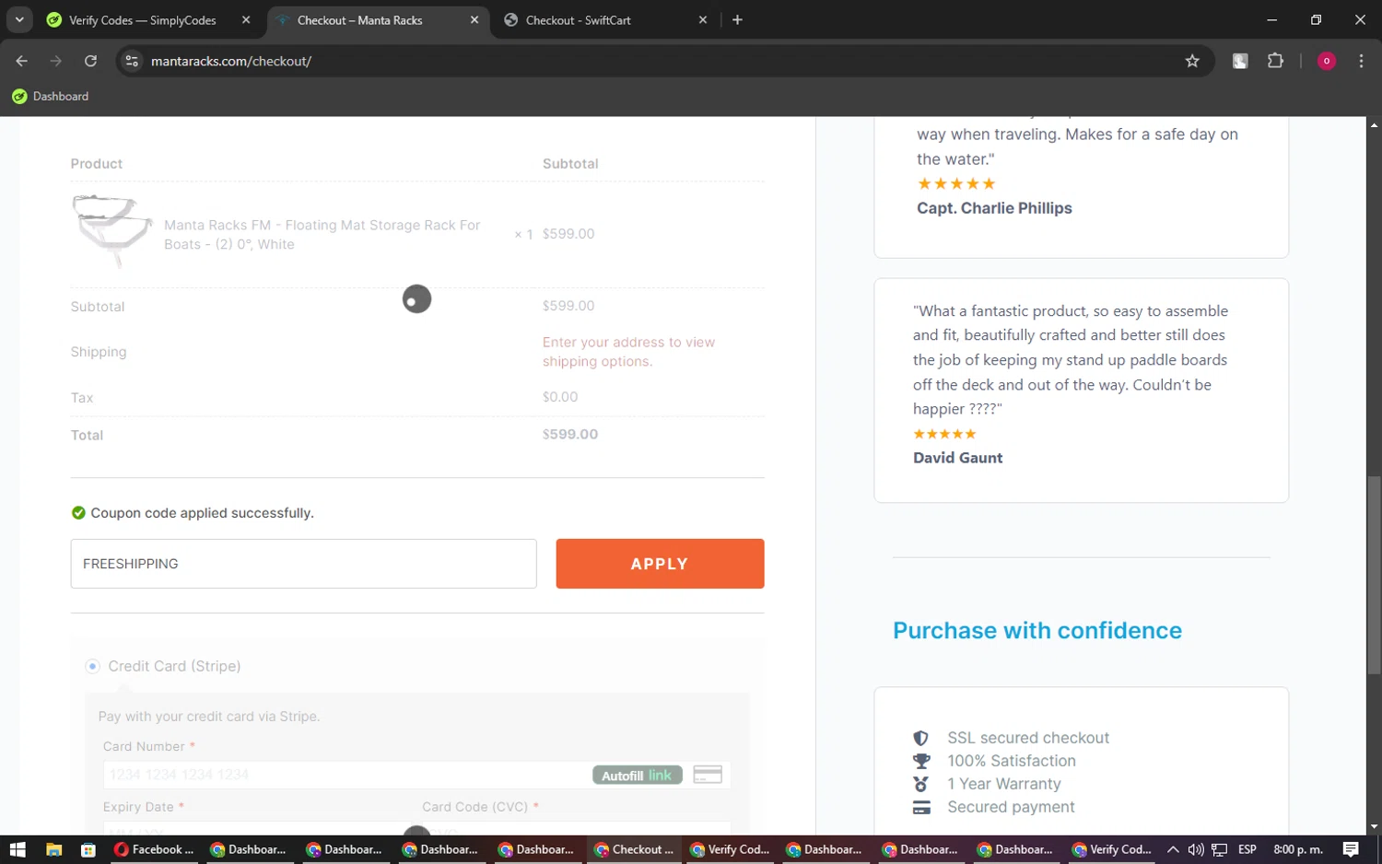Screen dimensions: 1382x864
Task: Close the Verify Codes — SimplyCodes tab
Action: tap(246, 20)
